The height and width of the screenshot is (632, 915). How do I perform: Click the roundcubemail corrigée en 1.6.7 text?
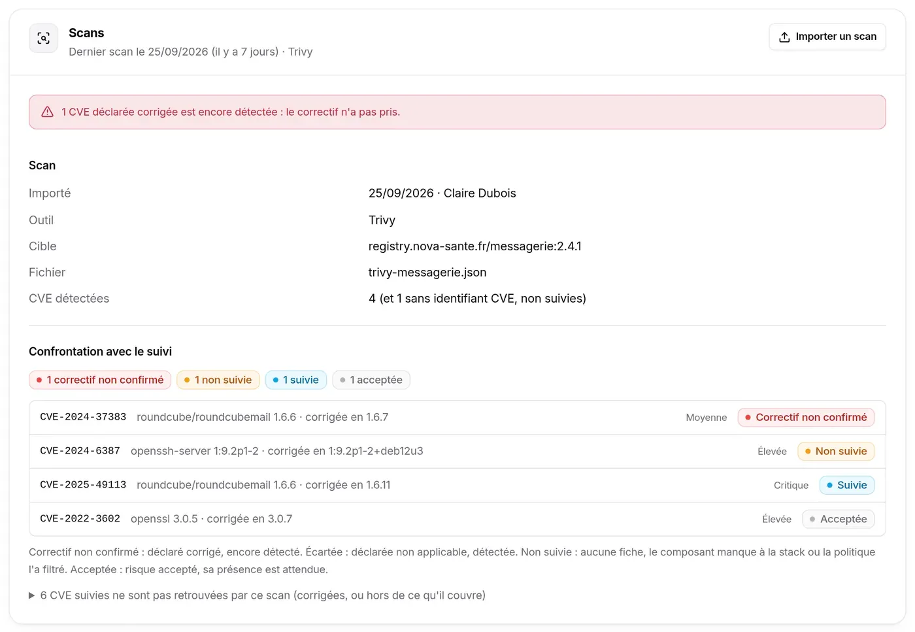(x=263, y=418)
